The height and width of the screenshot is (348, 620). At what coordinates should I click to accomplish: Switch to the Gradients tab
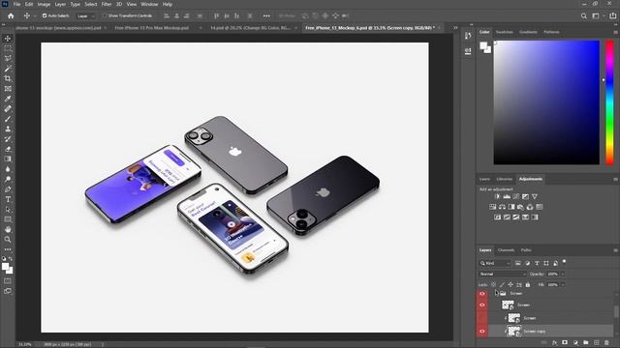[528, 32]
